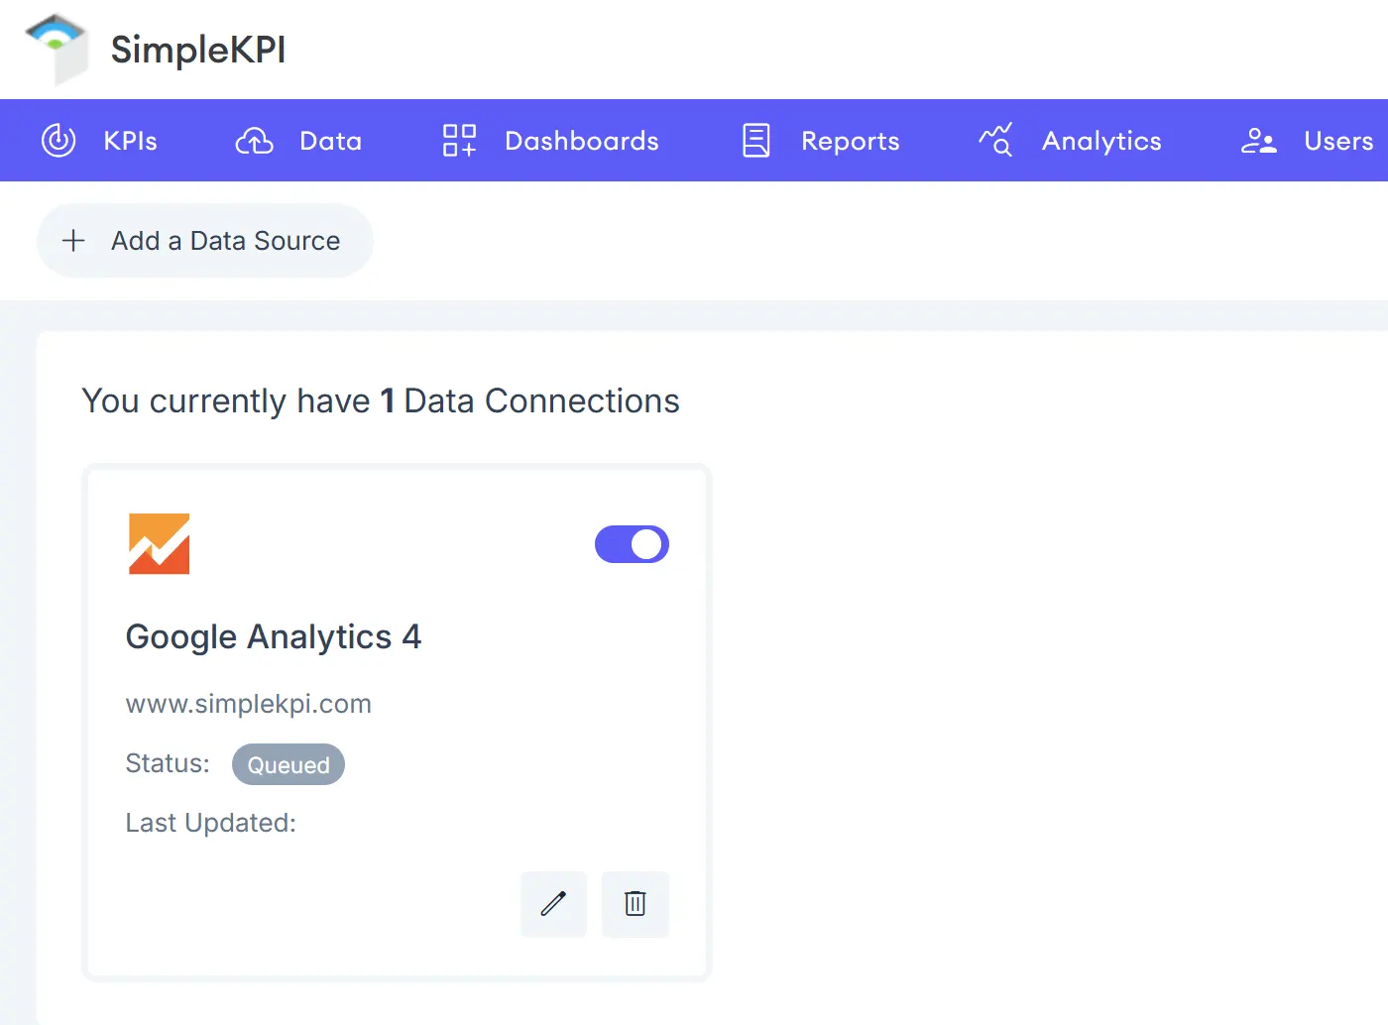Open the Data menu label

coord(331,141)
